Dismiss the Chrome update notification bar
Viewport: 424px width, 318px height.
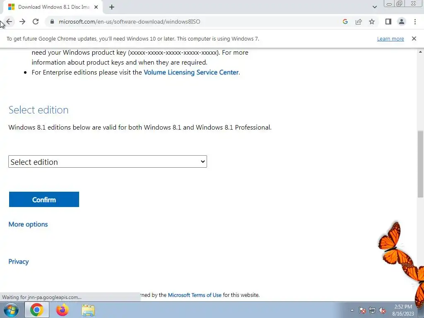[x=414, y=39]
